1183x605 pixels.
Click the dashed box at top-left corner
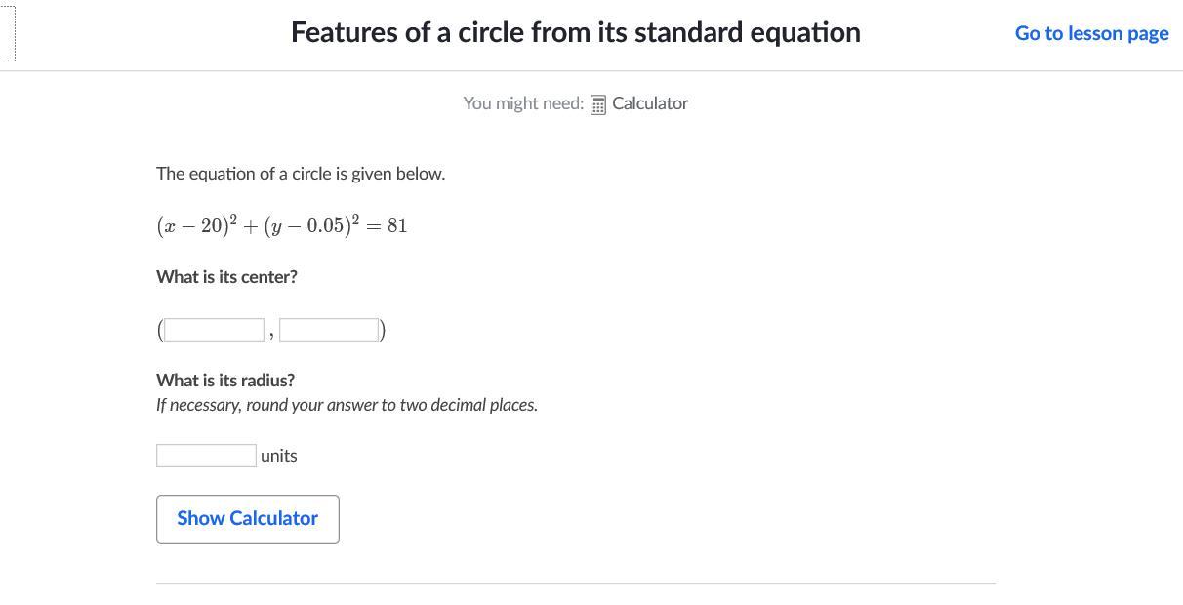pyautogui.click(x=7, y=33)
